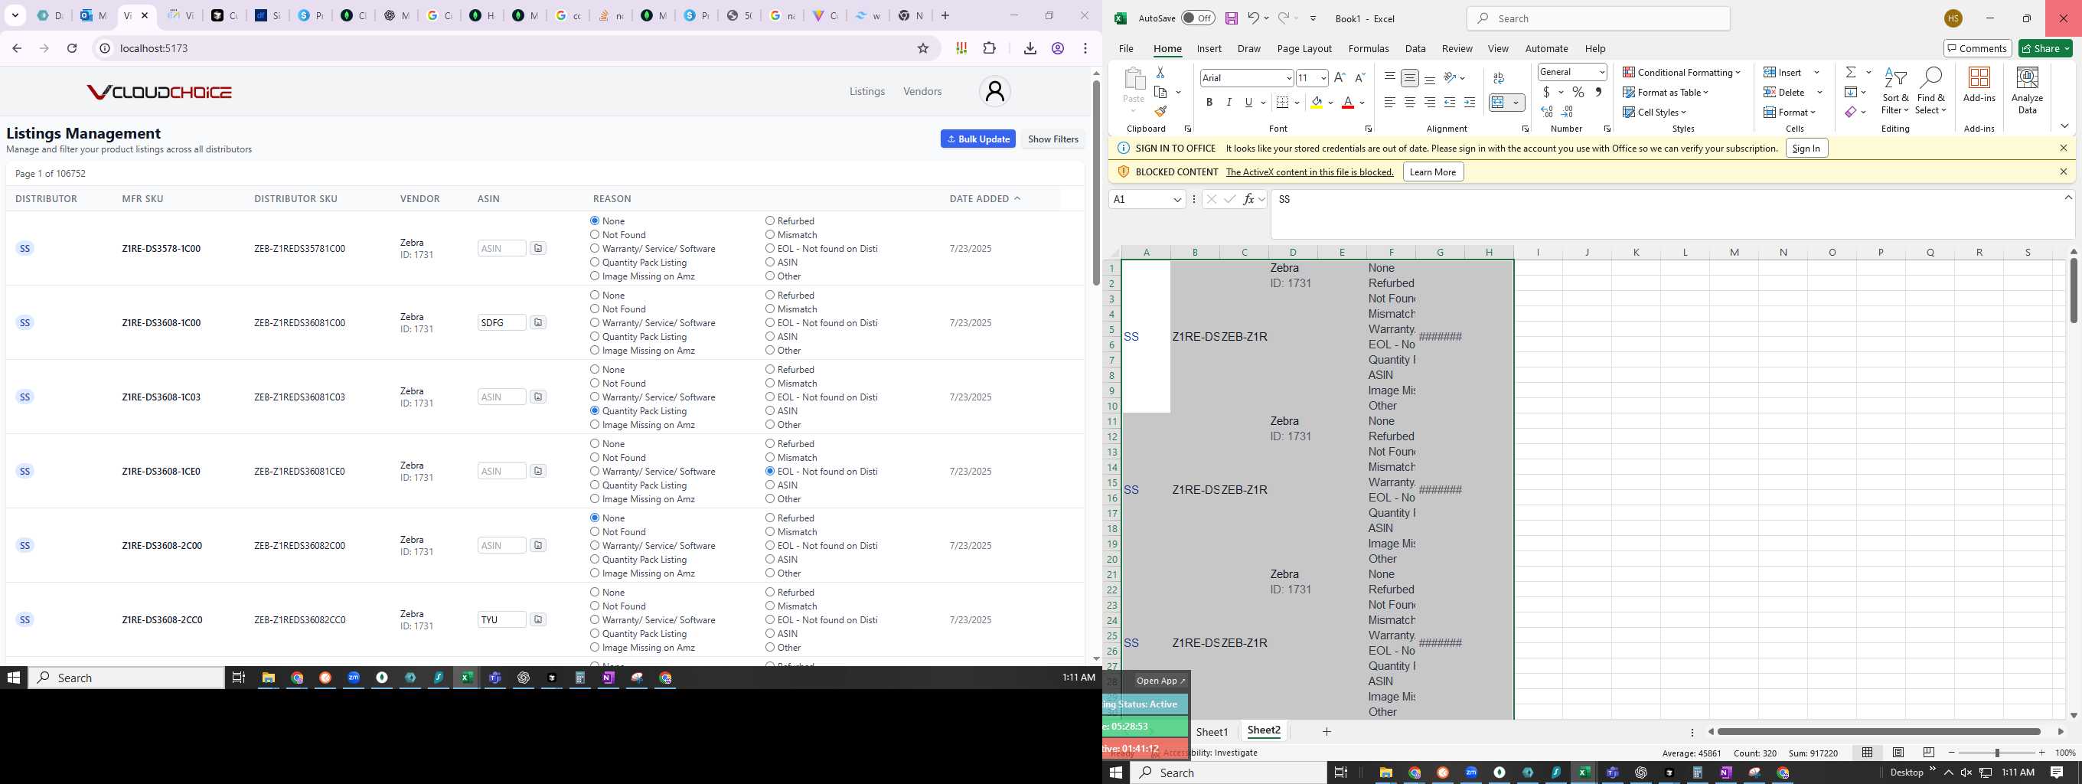Click the Cut scissors icon in Excel
Screen dimensions: 2082x784
[x=1160, y=72]
